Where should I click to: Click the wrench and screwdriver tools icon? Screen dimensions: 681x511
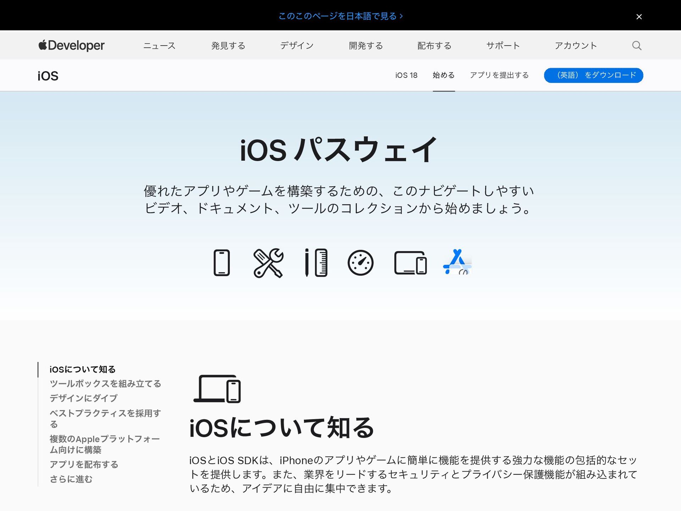(x=268, y=263)
